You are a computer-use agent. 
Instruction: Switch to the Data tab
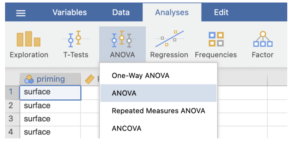[121, 13]
